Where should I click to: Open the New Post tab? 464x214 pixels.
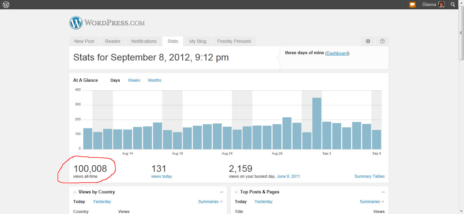[84, 41]
